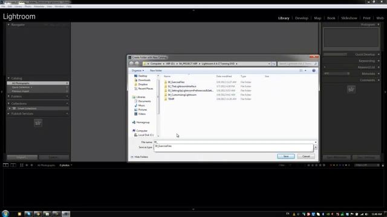Expand the Metadata panel

(379, 74)
